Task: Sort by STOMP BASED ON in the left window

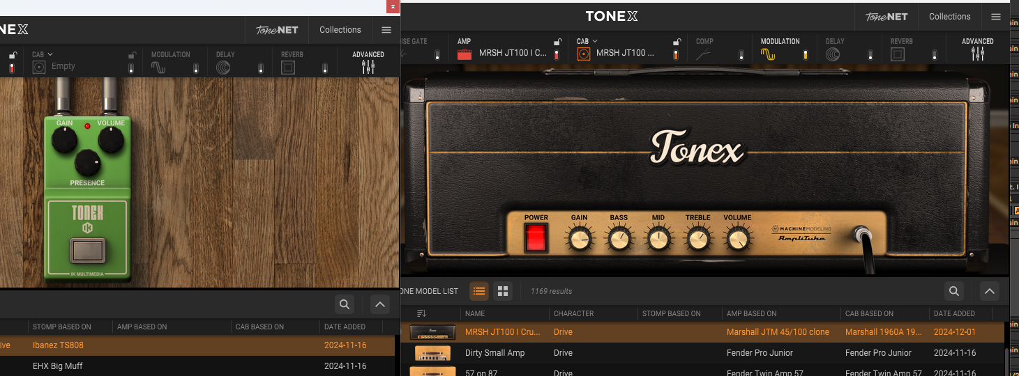Action: click(x=62, y=327)
